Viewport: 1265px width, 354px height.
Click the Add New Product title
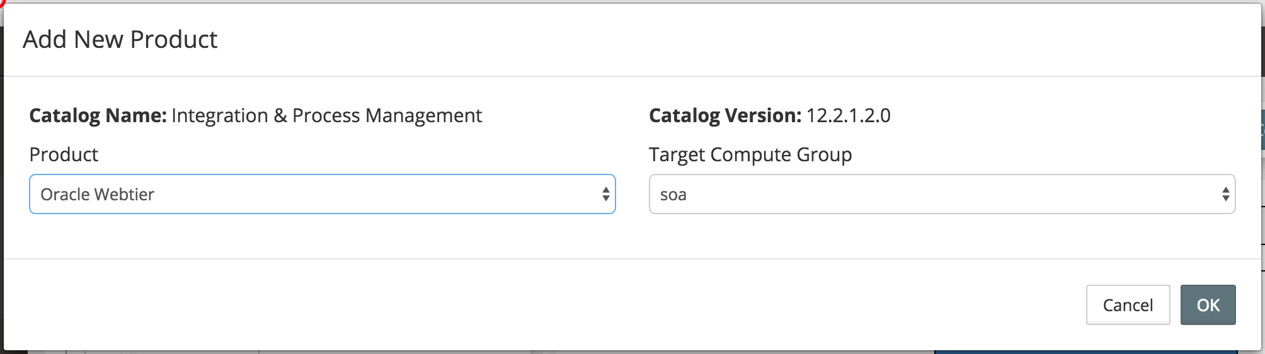click(120, 40)
